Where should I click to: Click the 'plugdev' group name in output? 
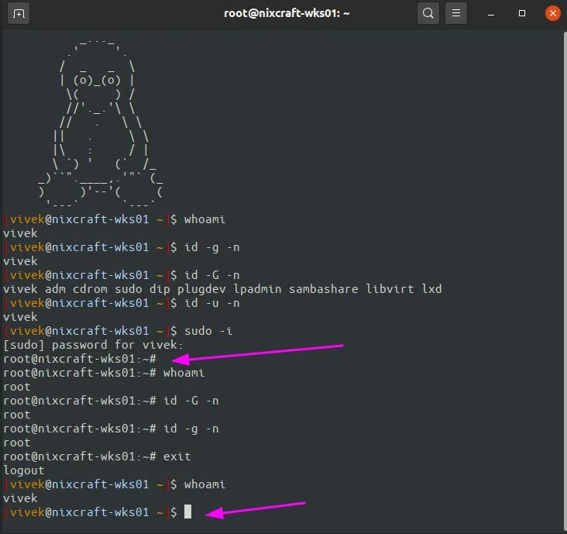[x=201, y=289]
